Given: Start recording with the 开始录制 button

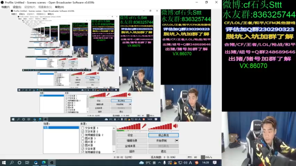Looking at the screenshot, I should point(162,141).
